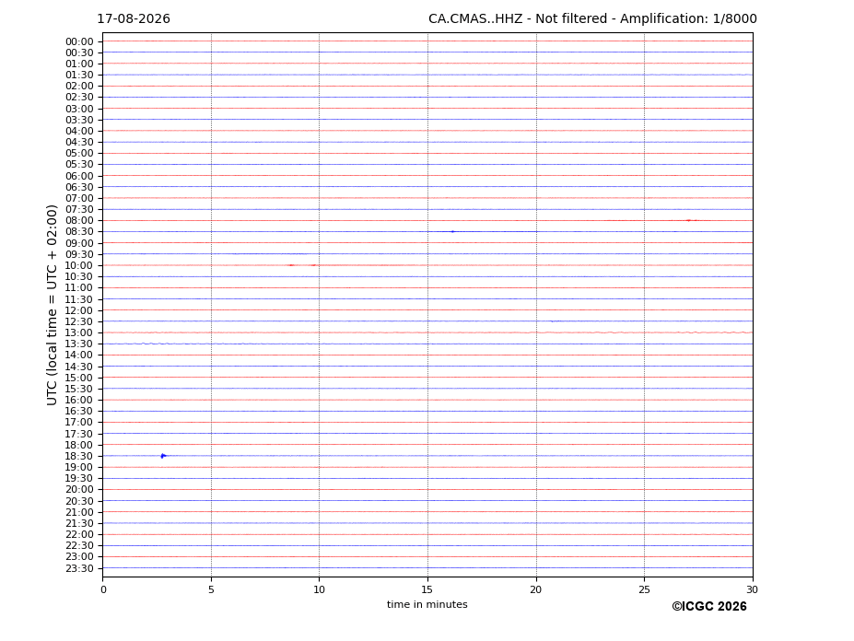The image size is (854, 641).
Task: Click the 07:30 time label
Action: click(x=79, y=210)
